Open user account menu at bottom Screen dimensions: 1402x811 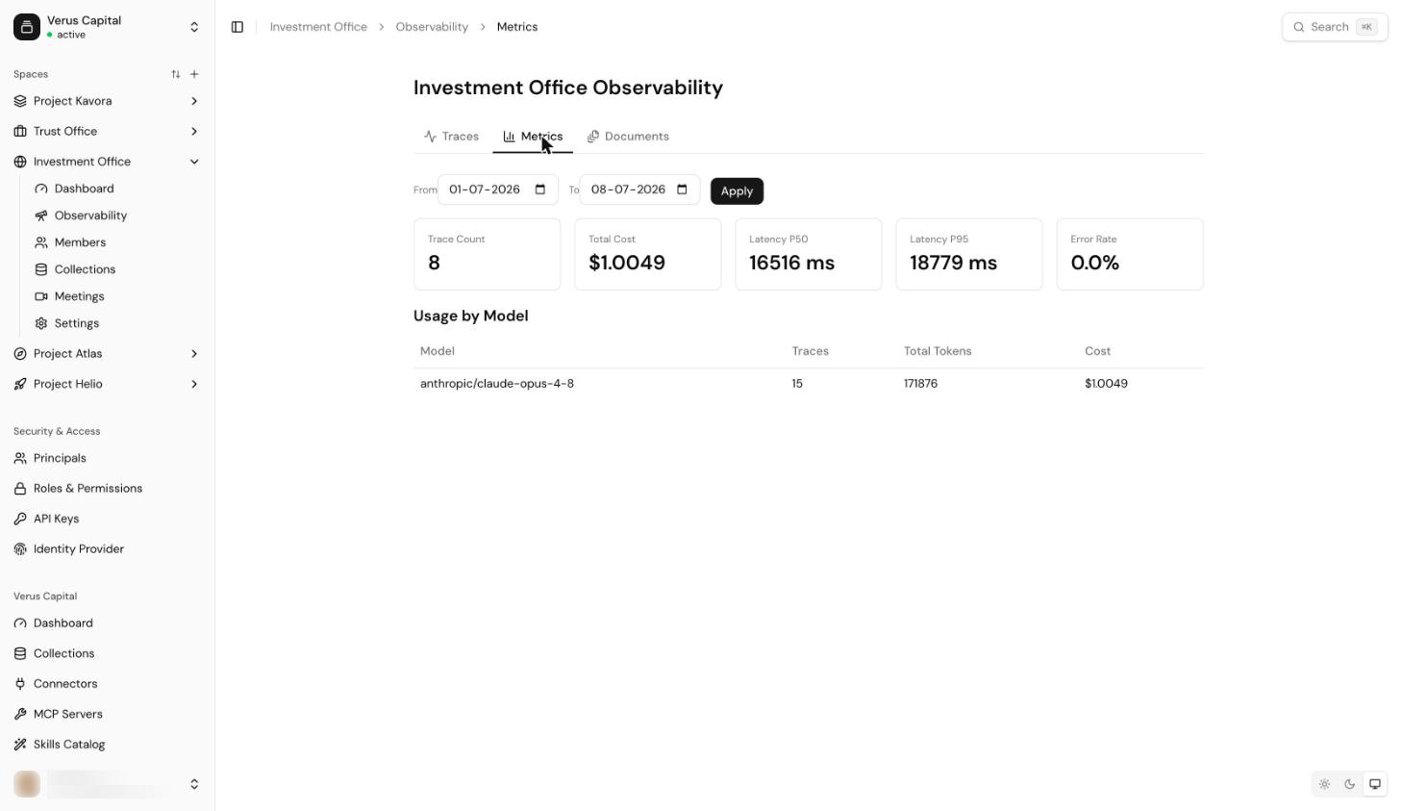[107, 784]
